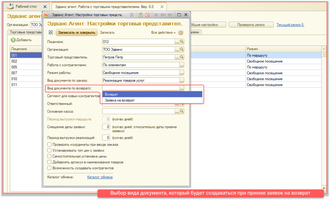330x200 pixels.
Task: Click Проверить релиз button
Action: tap(251, 25)
